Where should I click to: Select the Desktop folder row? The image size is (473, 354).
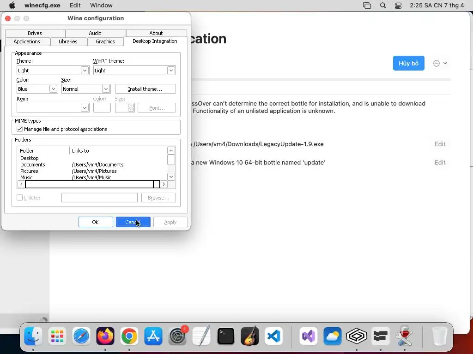[92, 158]
